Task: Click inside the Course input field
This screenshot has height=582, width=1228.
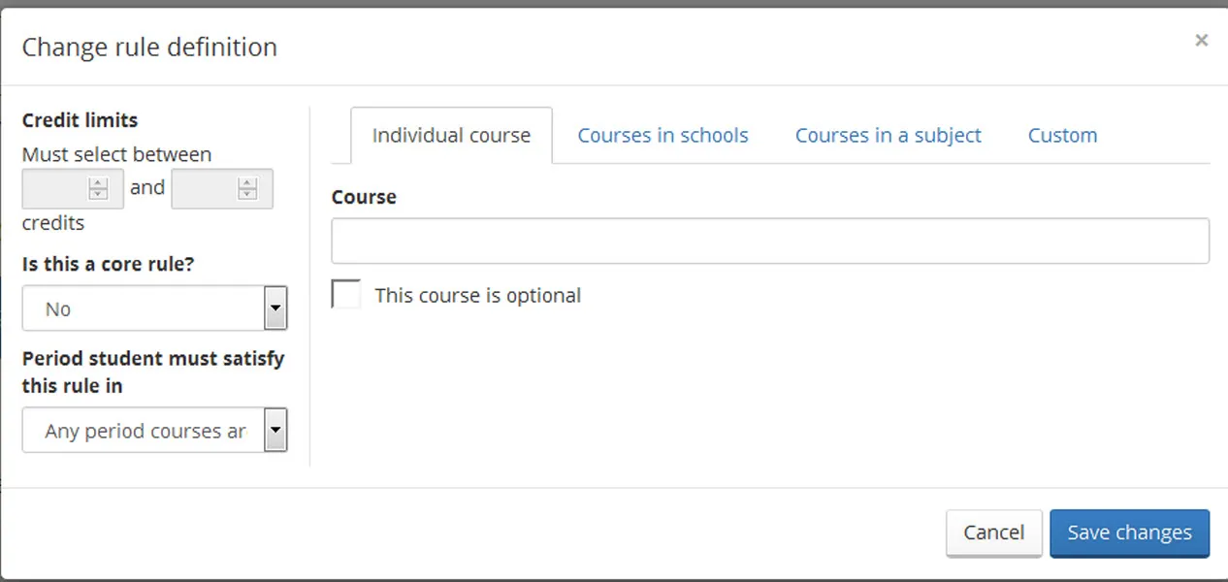Action: click(x=770, y=241)
